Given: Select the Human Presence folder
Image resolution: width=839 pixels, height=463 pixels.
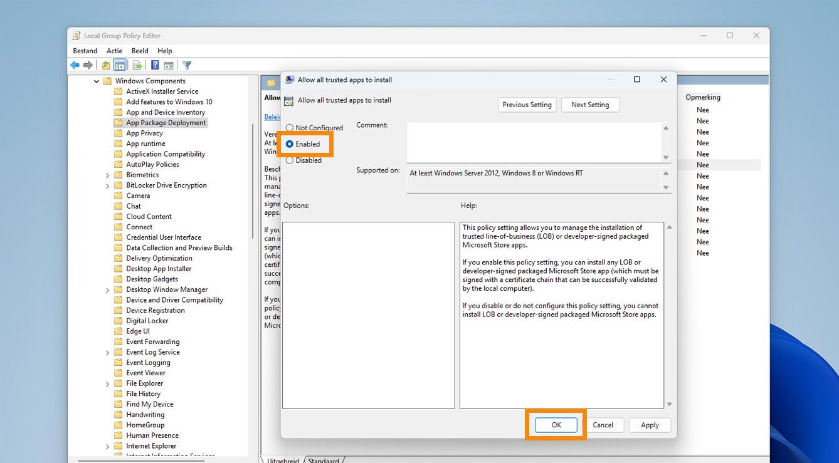Looking at the screenshot, I should (x=152, y=435).
